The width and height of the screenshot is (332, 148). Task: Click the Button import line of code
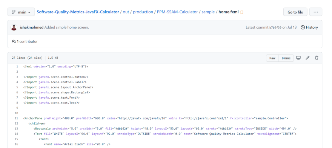(x=56, y=77)
